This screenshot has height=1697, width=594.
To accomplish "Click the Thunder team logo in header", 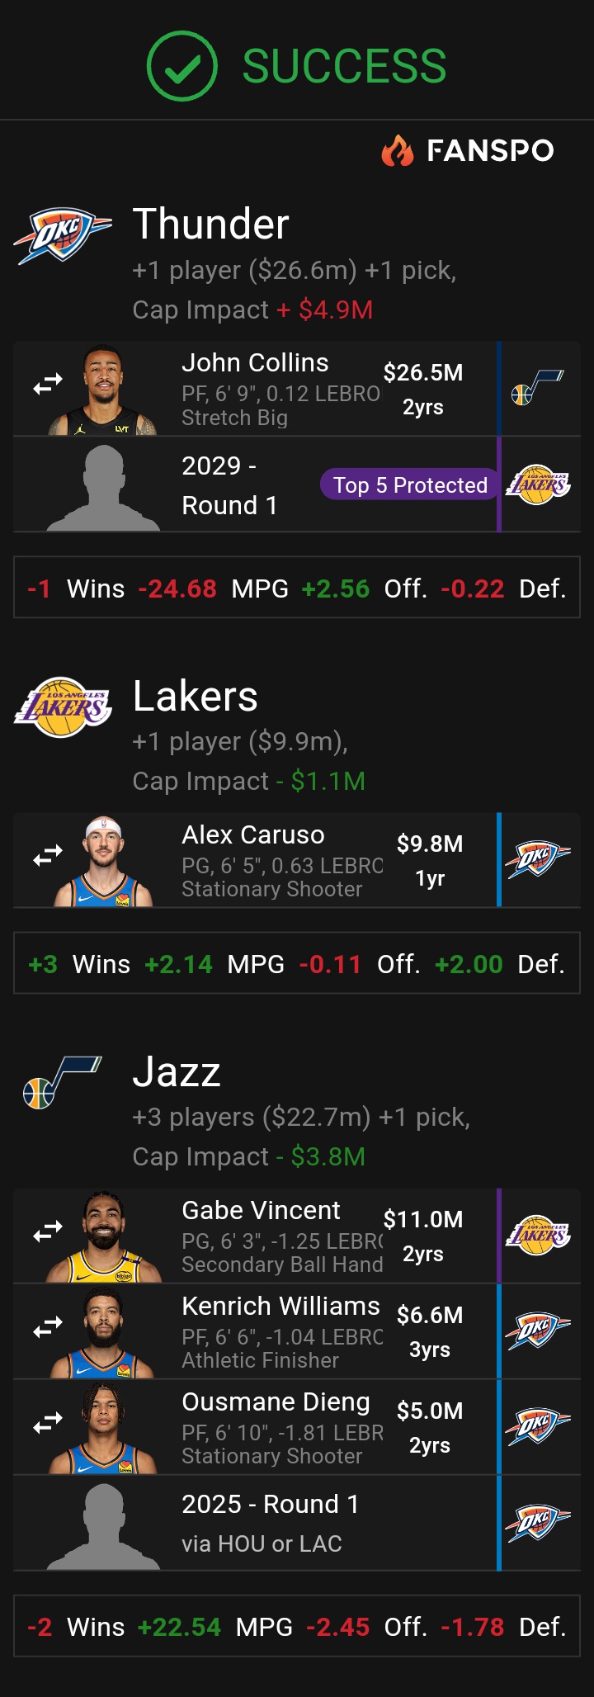I will (63, 235).
